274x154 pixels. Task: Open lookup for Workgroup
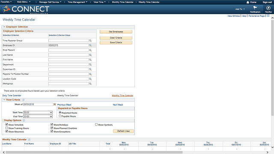(90, 84)
